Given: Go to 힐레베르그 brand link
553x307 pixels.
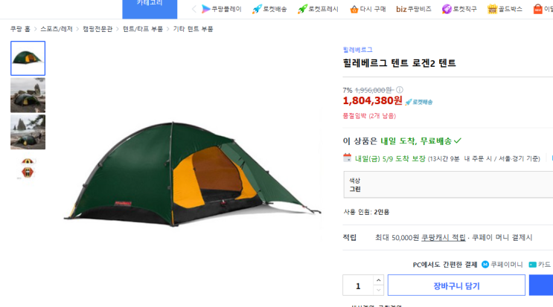Looking at the screenshot, I should (357, 50).
